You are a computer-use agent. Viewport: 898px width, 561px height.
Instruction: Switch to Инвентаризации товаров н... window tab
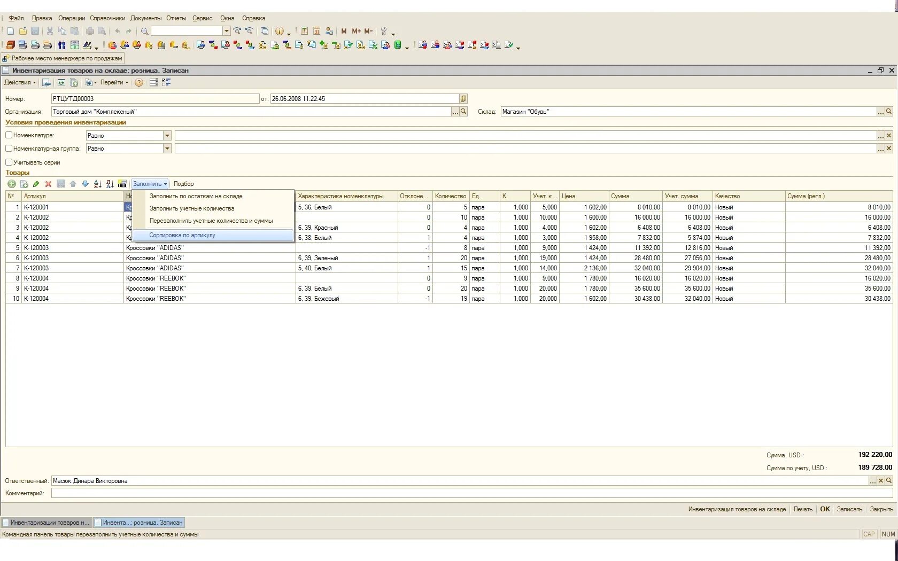(47, 523)
